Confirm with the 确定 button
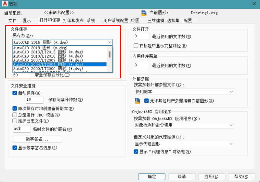The height and width of the screenshot is (182, 260). (152, 177)
